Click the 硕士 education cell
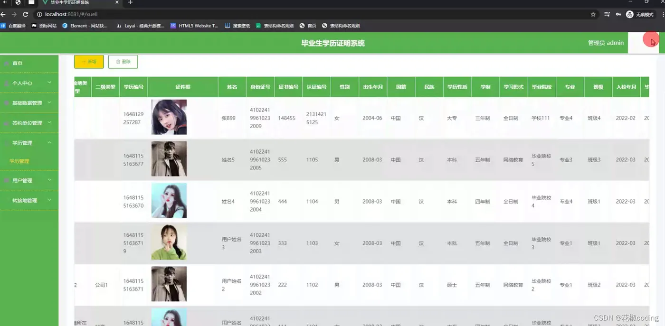Screen dimensions: 665x326 (x=452, y=285)
